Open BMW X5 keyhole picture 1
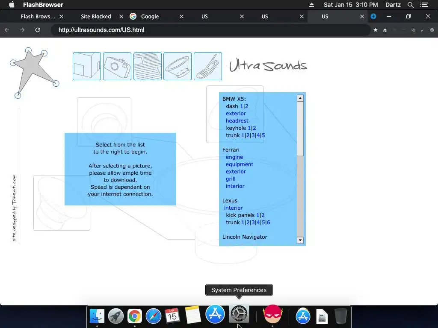Screen dimensions: 438x328 tap(249, 128)
